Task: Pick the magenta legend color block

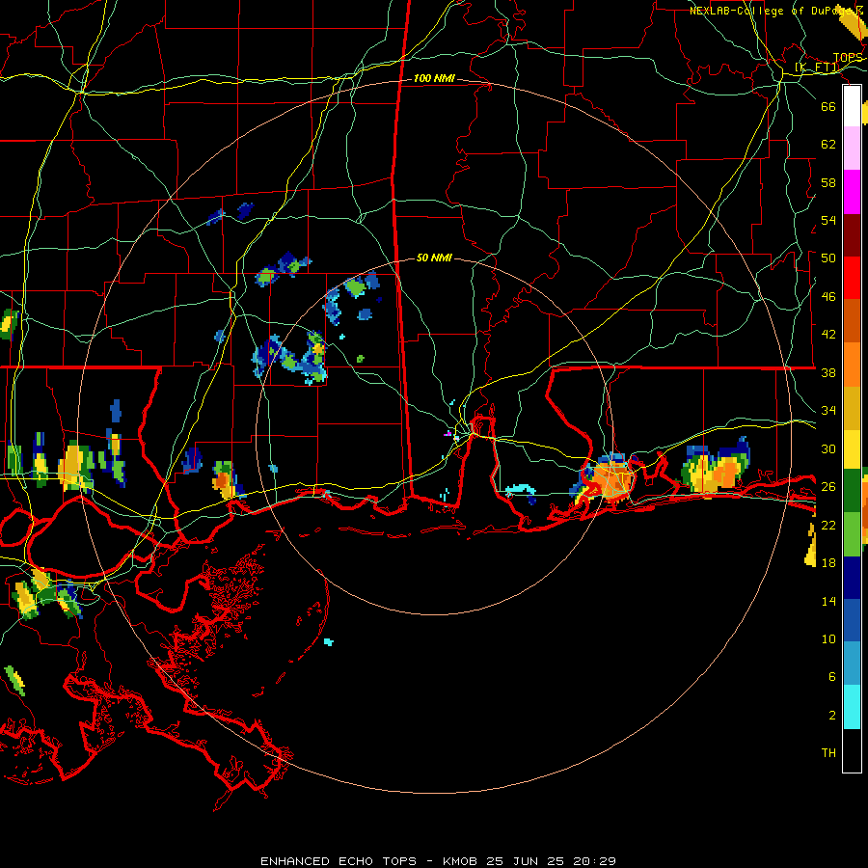Action: [852, 192]
